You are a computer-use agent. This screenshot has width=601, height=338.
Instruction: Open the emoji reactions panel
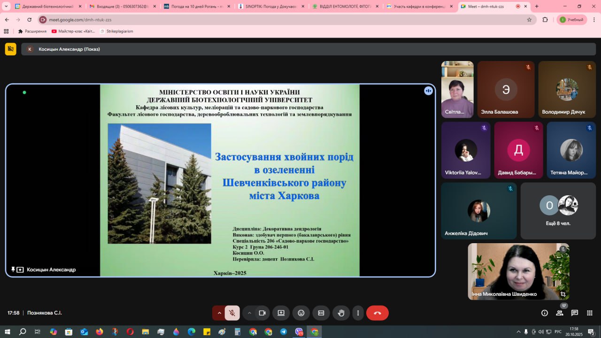tap(301, 313)
